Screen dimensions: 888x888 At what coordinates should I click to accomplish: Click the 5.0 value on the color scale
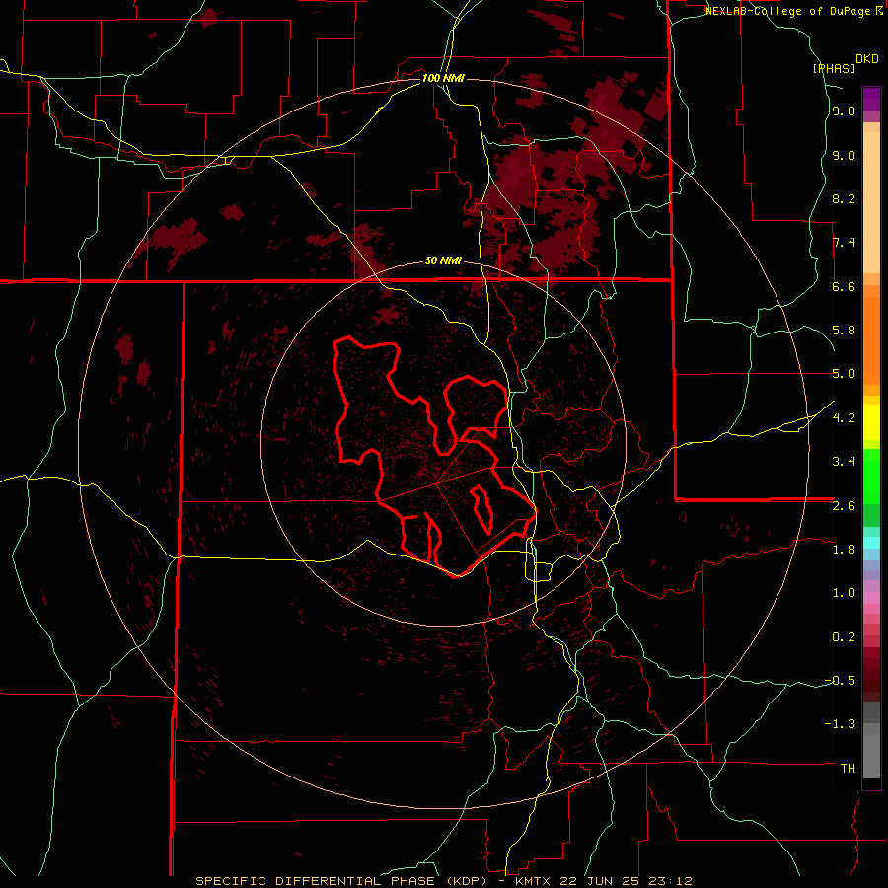coord(844,374)
